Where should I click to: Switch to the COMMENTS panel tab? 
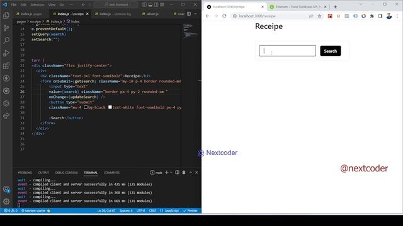111,173
